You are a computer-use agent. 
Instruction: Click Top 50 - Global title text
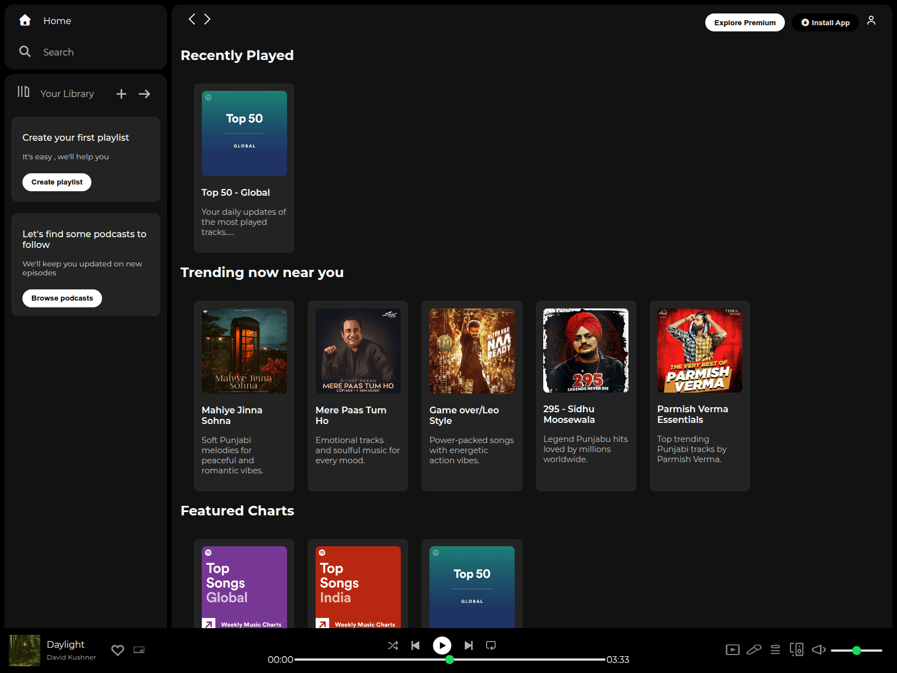pos(235,192)
